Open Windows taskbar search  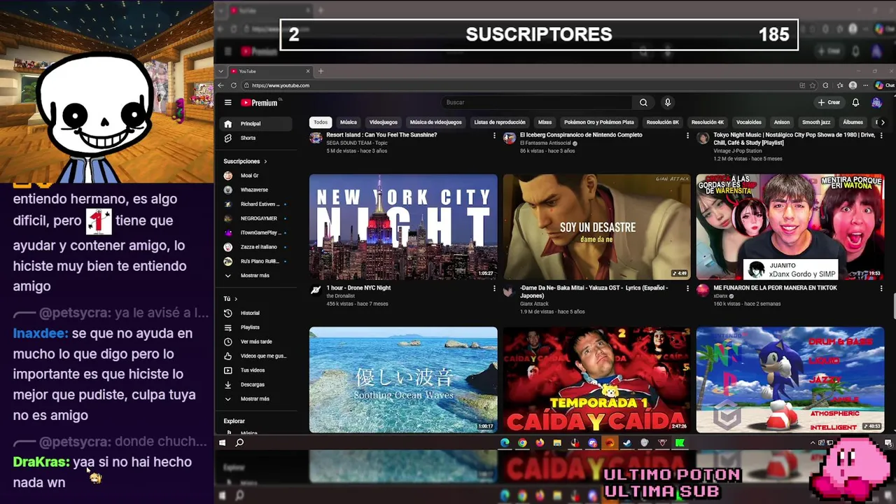pos(239,442)
